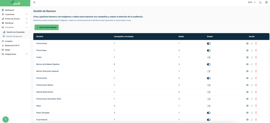Open the settings gear icon
The image size is (270, 123).
[266, 2]
